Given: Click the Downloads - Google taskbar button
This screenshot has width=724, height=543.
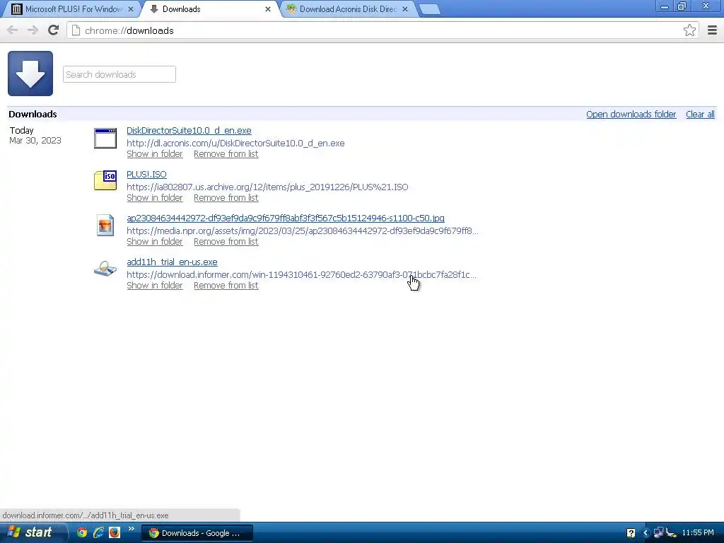Looking at the screenshot, I should tap(197, 533).
